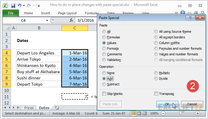Click cell Depart Los Angeles

pos(39,53)
